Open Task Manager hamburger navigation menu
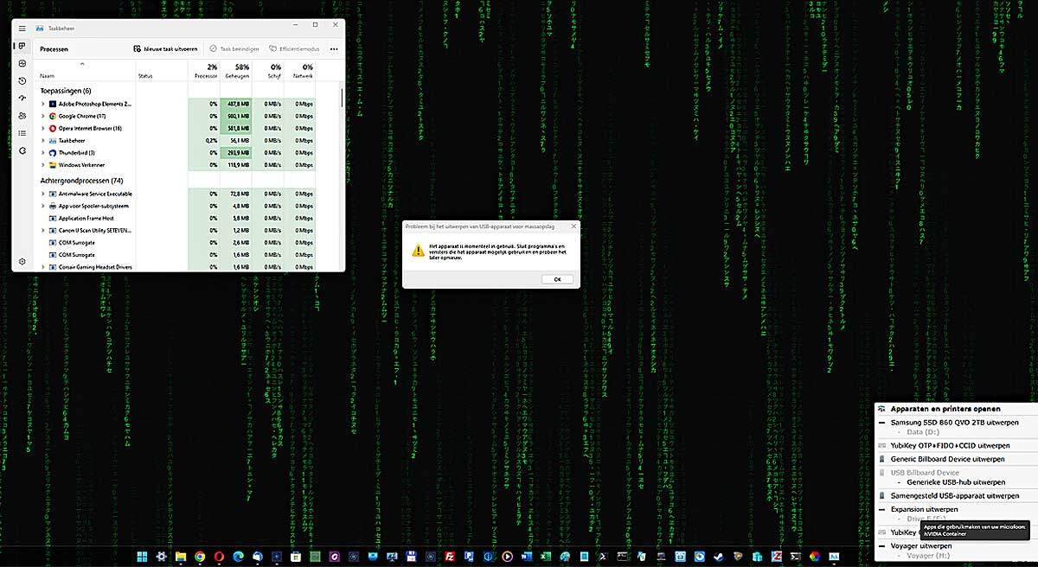1038x567 pixels. [x=22, y=29]
